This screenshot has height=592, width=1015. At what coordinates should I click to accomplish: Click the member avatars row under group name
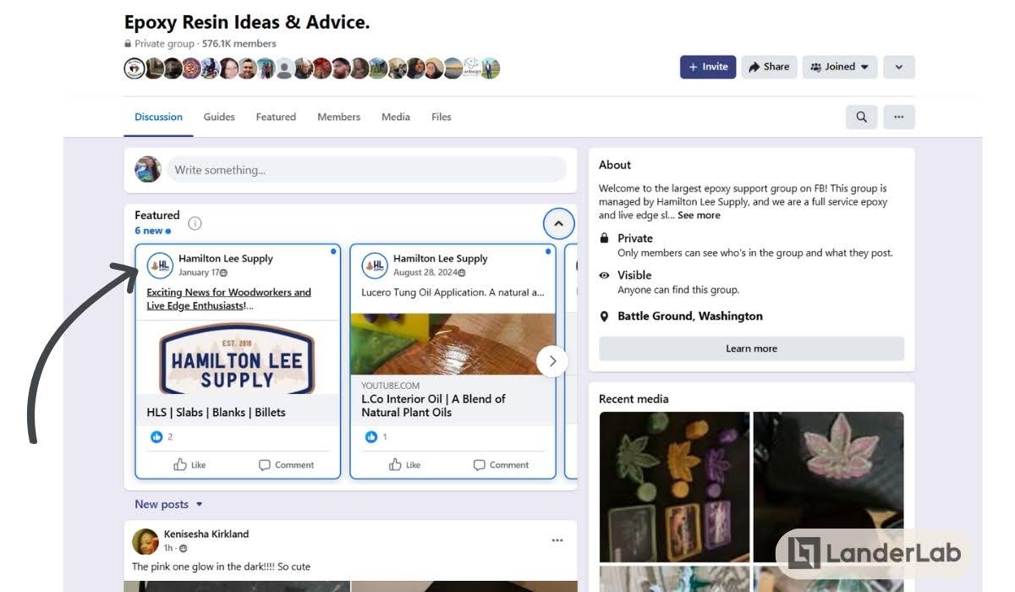312,69
